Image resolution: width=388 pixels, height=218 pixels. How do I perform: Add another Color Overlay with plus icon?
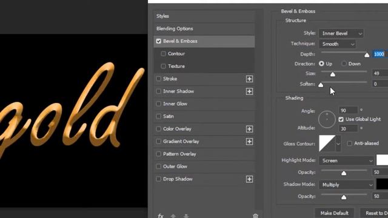[x=249, y=129]
